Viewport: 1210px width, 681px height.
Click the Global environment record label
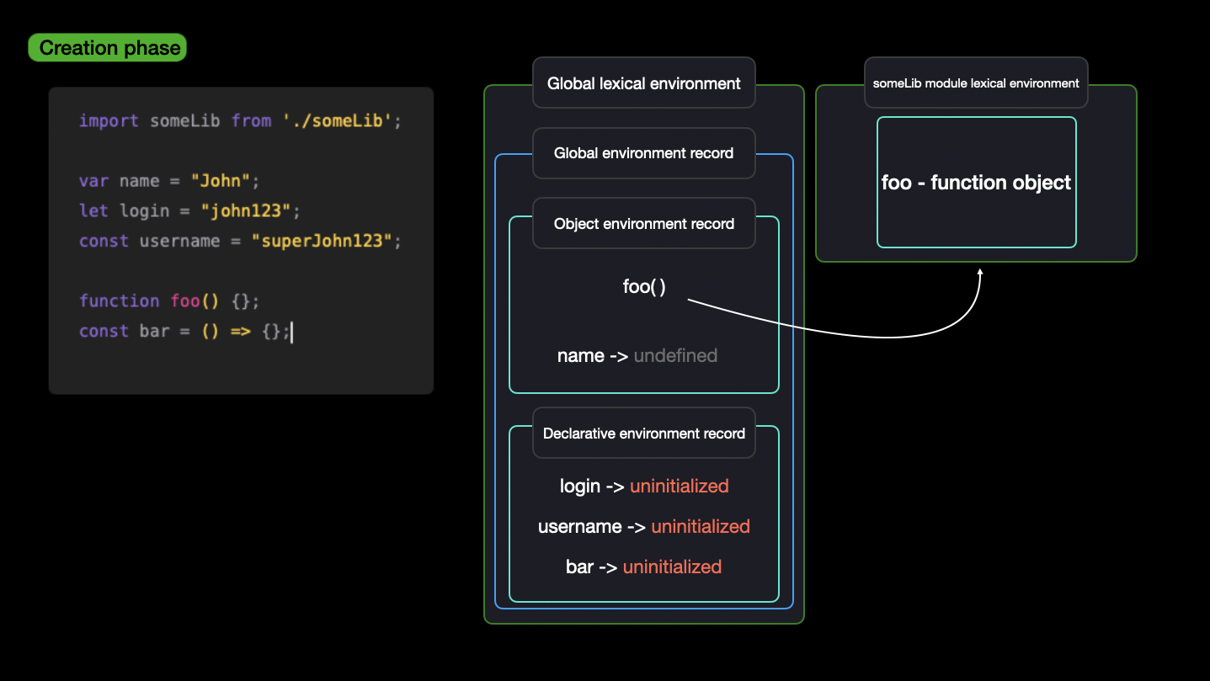tap(644, 153)
